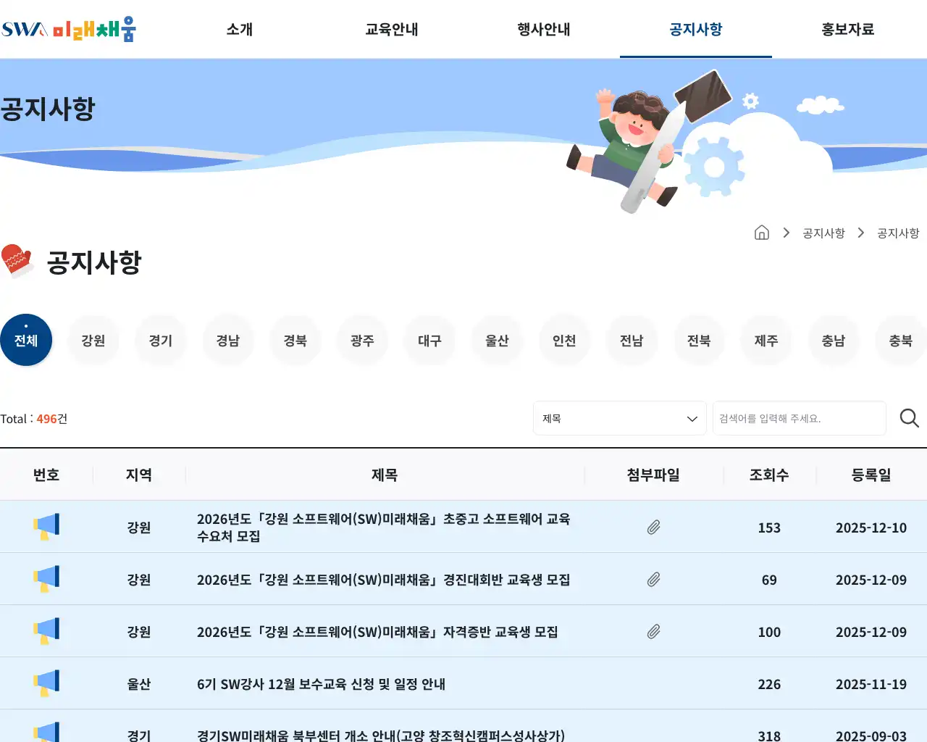The image size is (927, 742).
Task: Click the SW미래채움 logo
Action: 69,30
